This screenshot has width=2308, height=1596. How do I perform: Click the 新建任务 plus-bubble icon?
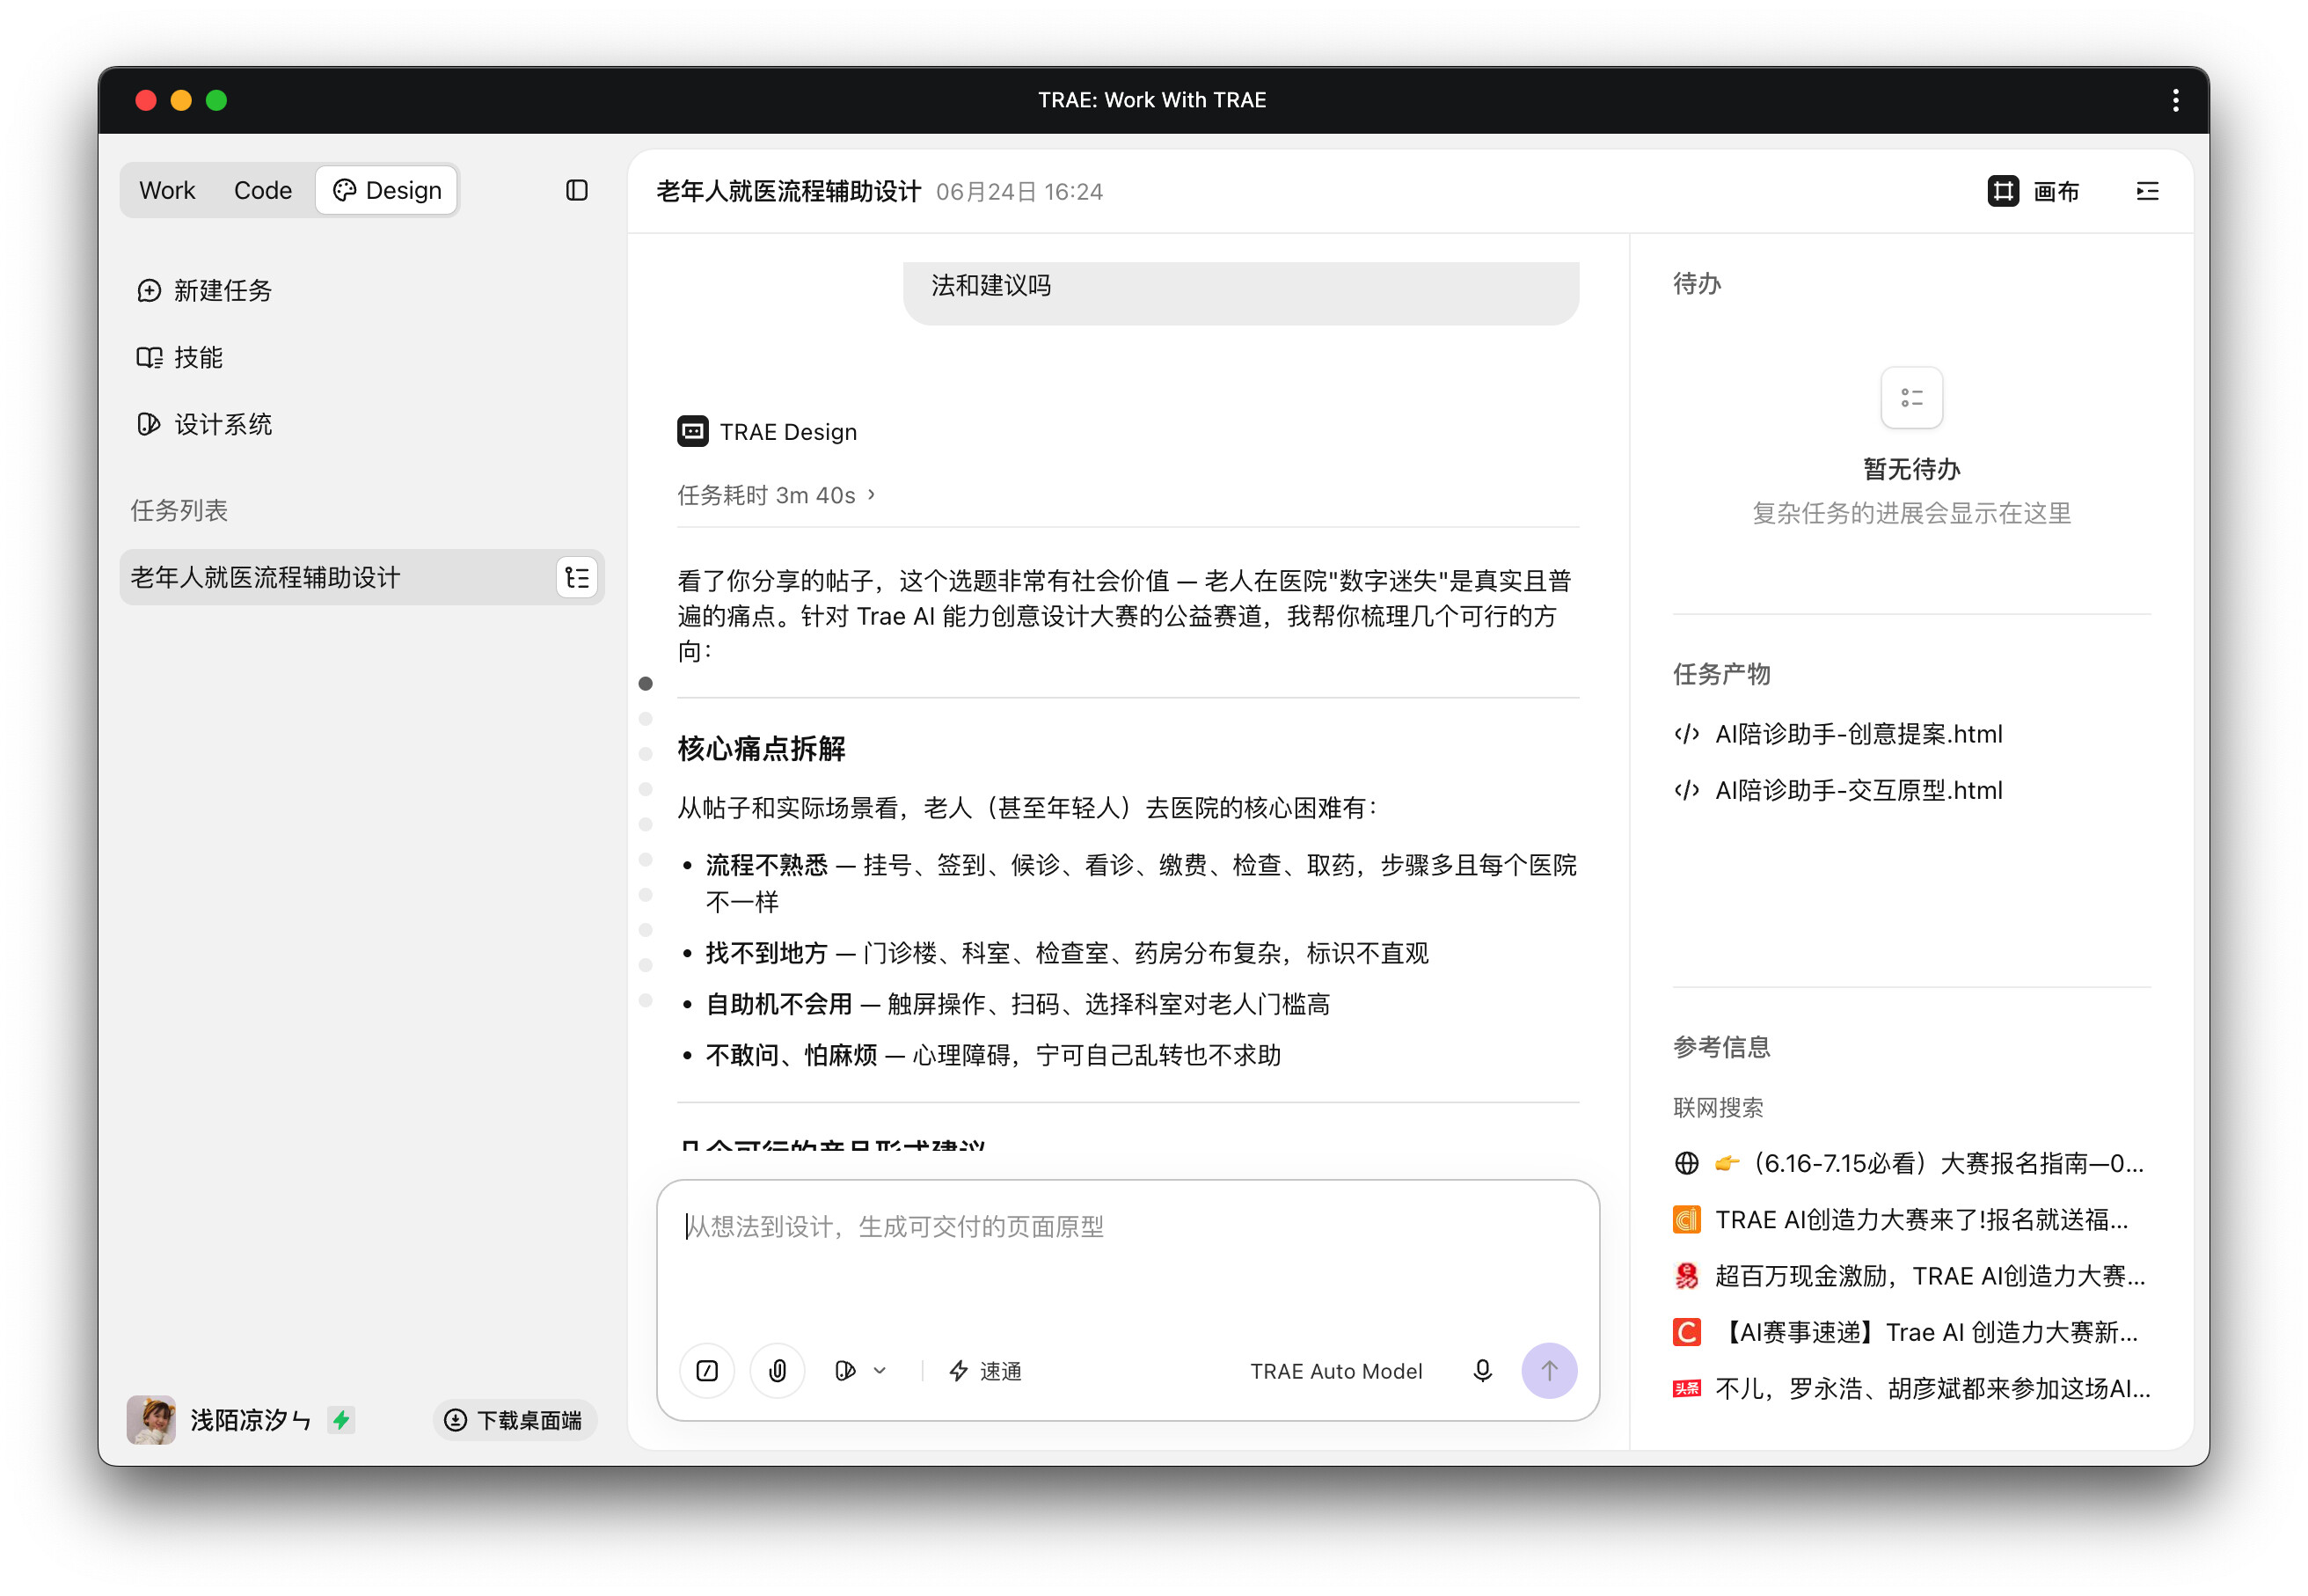pyautogui.click(x=149, y=290)
